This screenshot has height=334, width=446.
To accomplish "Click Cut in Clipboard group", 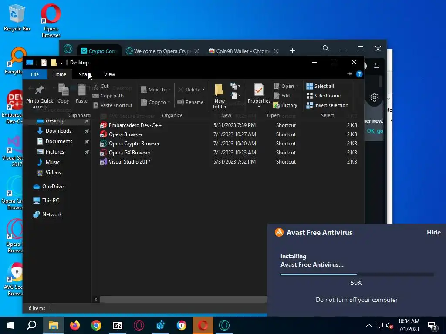I will pyautogui.click(x=101, y=86).
